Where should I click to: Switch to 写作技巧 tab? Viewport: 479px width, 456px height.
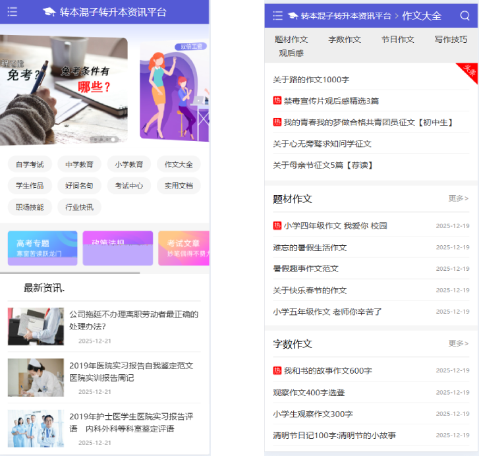coord(451,40)
